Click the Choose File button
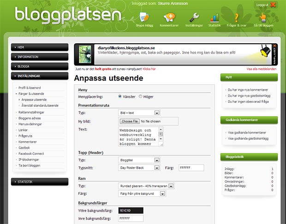 click(129, 121)
